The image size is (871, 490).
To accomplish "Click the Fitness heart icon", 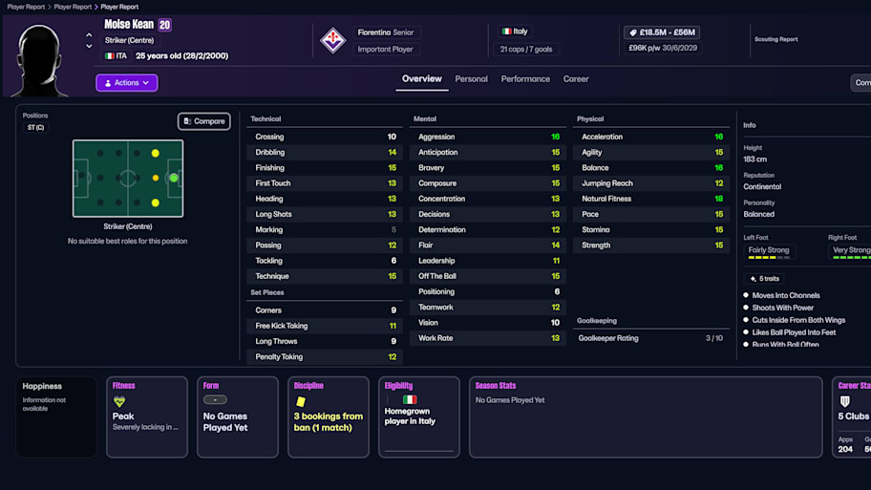I will pos(118,401).
